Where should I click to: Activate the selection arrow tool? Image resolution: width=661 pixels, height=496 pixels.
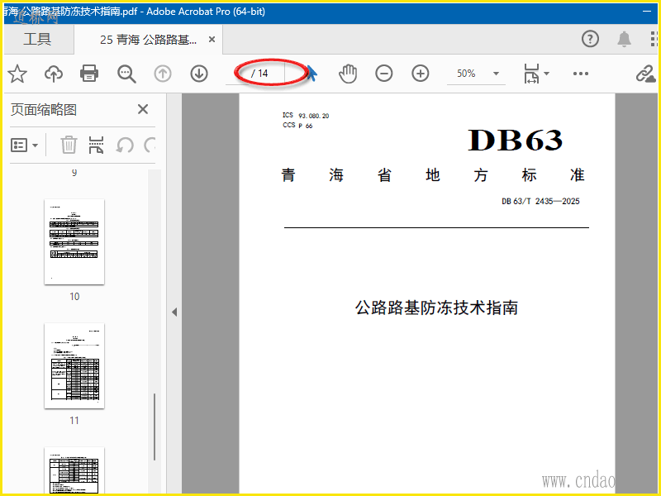(312, 74)
